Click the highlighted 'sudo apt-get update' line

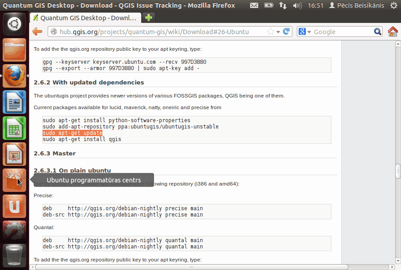[72, 133]
